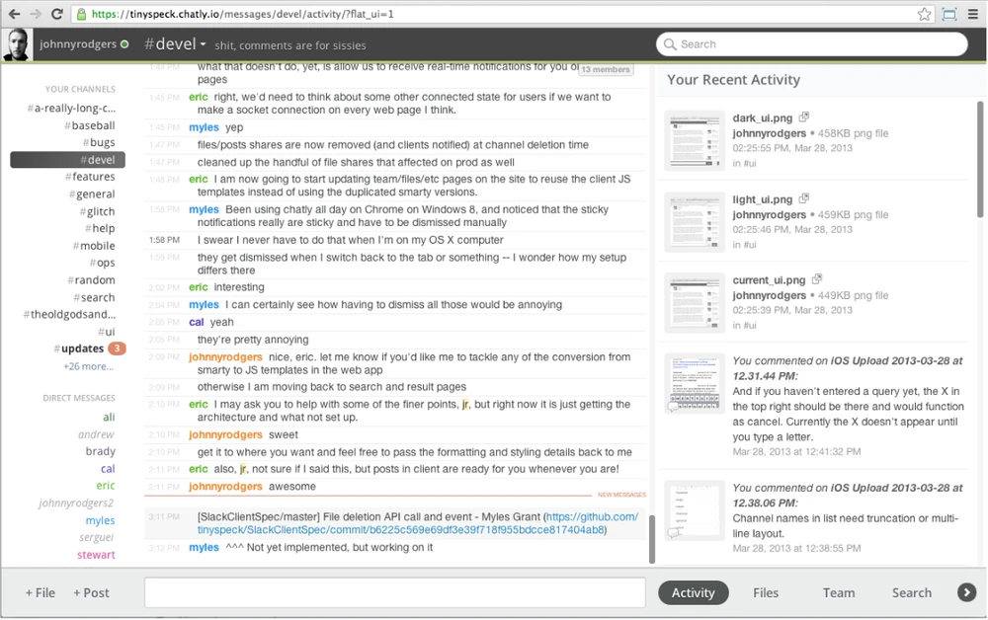The width and height of the screenshot is (988, 620).
Task: Open the #features channel
Action: tap(90, 177)
